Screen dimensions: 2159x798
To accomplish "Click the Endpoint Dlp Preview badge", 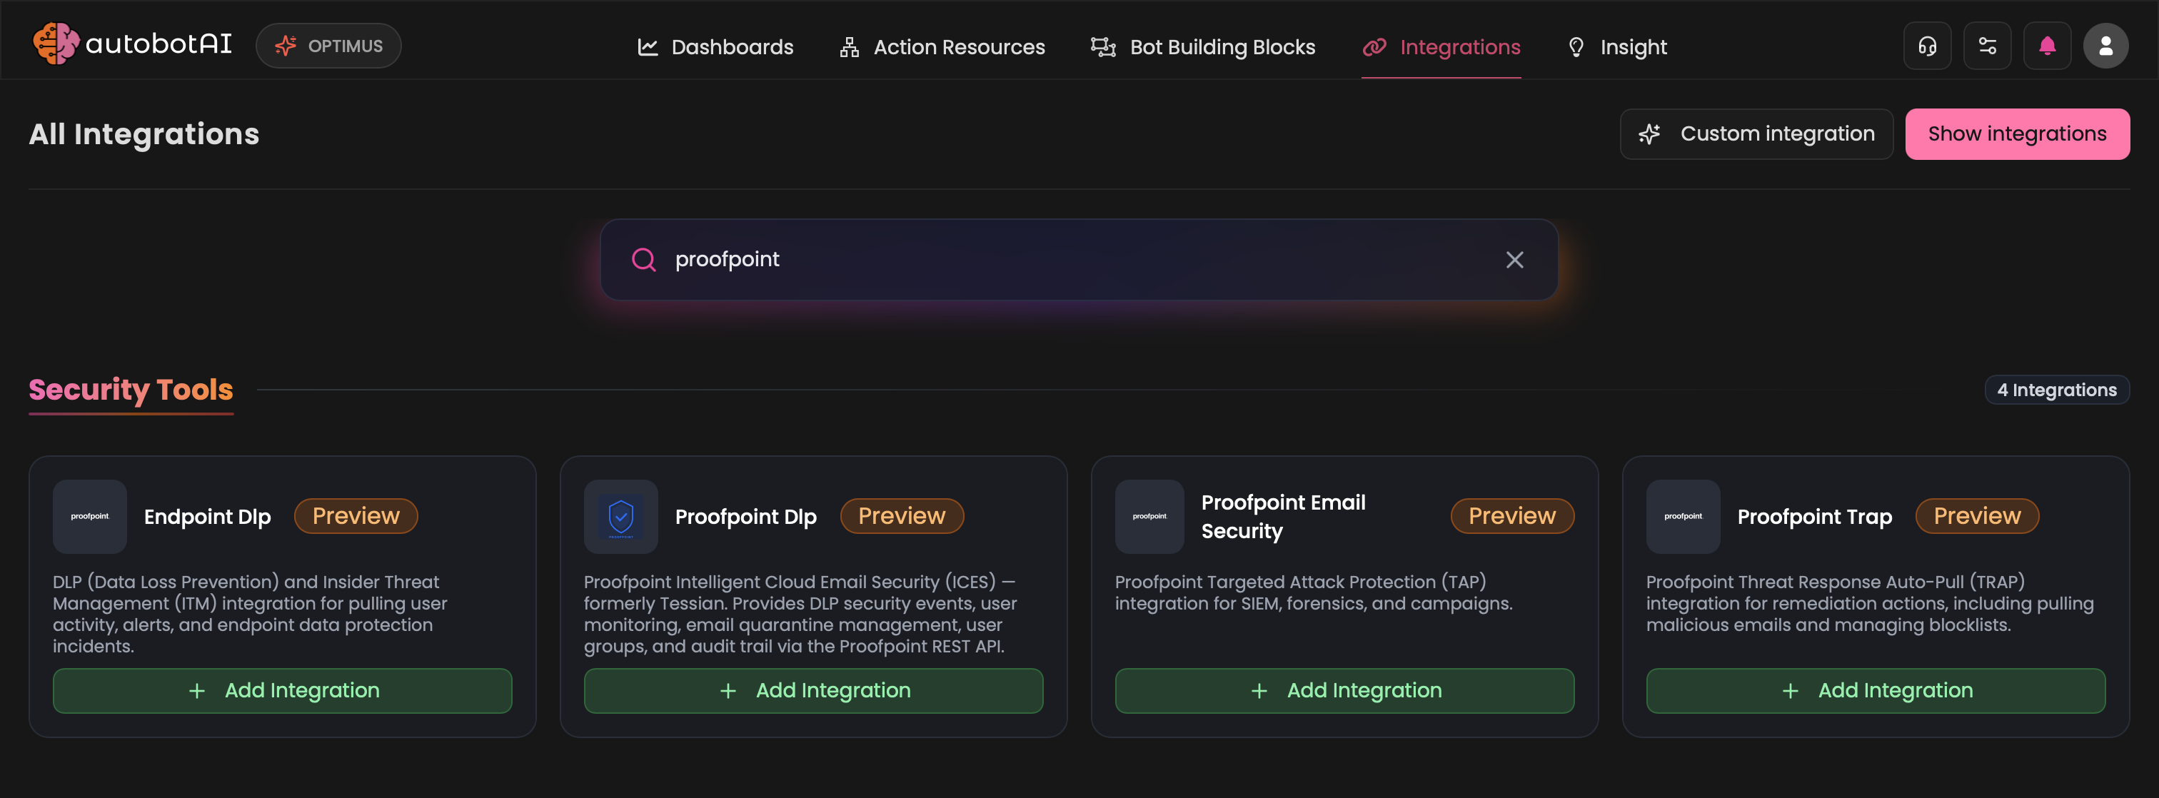I will pos(356,516).
